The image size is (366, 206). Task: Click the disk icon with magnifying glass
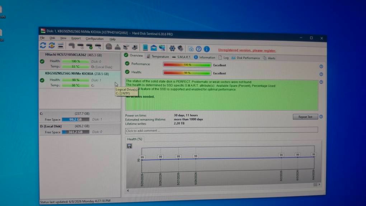point(98,47)
